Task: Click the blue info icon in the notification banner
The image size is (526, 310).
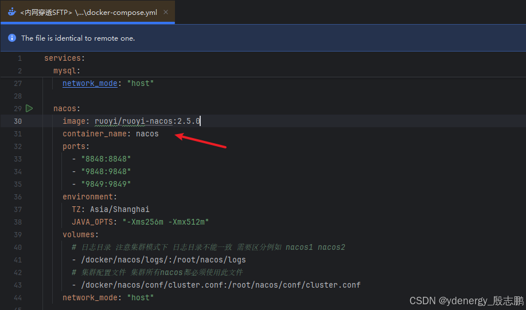Action: 11,38
